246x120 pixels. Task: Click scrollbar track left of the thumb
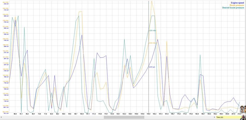[53, 117]
